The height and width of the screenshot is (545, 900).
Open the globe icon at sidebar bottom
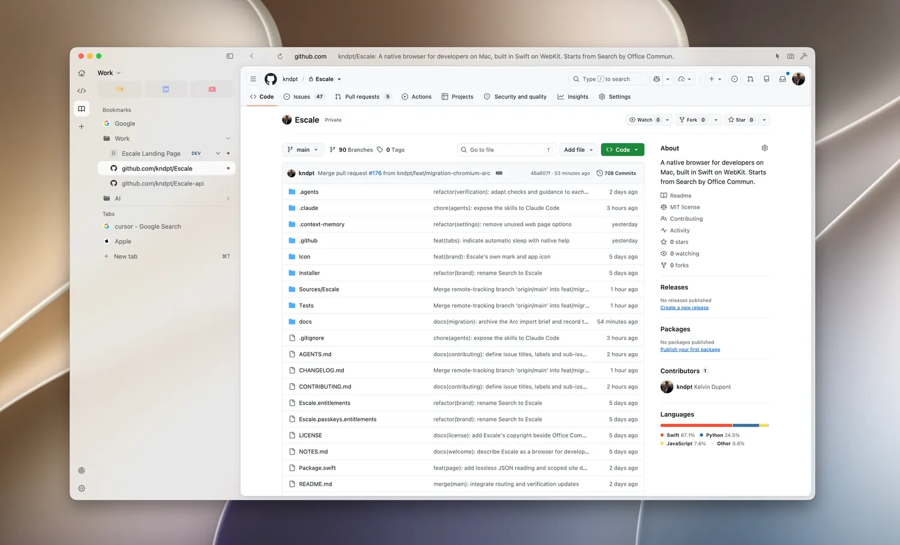(82, 471)
